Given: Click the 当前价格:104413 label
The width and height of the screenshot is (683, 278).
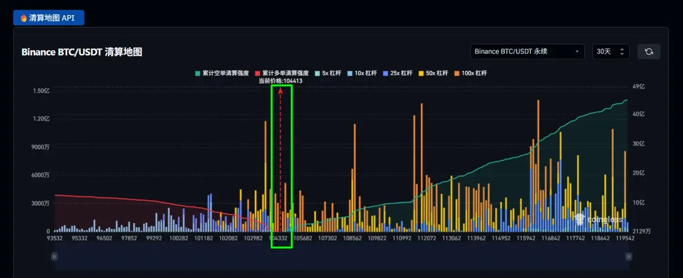Looking at the screenshot, I should (280, 81).
